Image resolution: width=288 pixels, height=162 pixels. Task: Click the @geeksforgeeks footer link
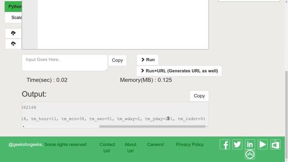click(26, 144)
